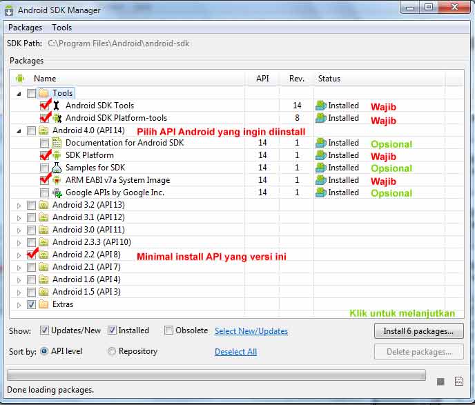Click the SDK Path field text

(119, 43)
